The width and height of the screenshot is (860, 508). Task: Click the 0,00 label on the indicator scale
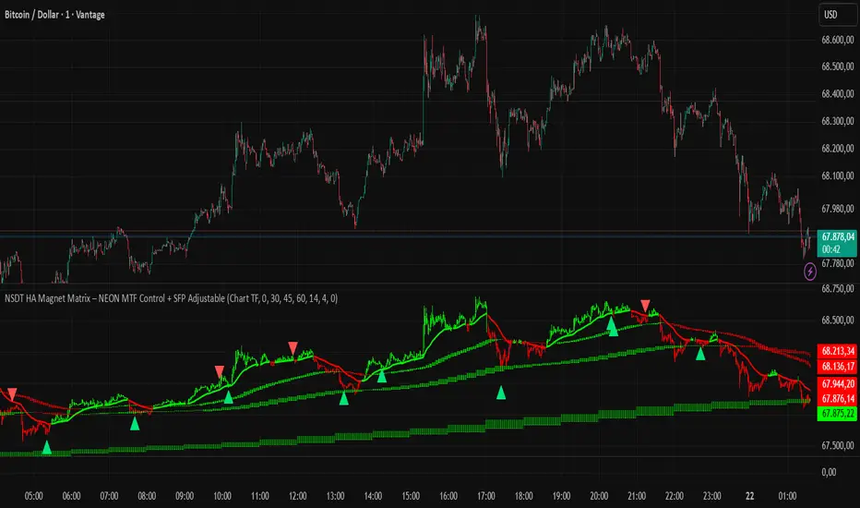pyautogui.click(x=829, y=472)
